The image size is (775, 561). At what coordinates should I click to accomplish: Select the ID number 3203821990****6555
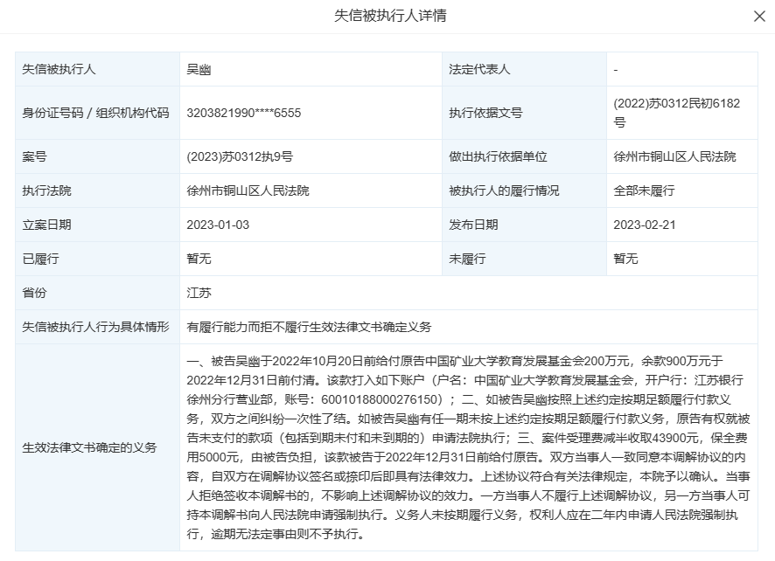click(x=243, y=113)
